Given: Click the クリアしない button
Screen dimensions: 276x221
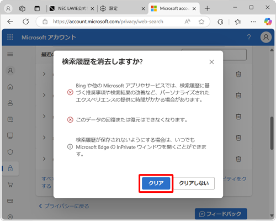Looking at the screenshot, I should (194, 183).
